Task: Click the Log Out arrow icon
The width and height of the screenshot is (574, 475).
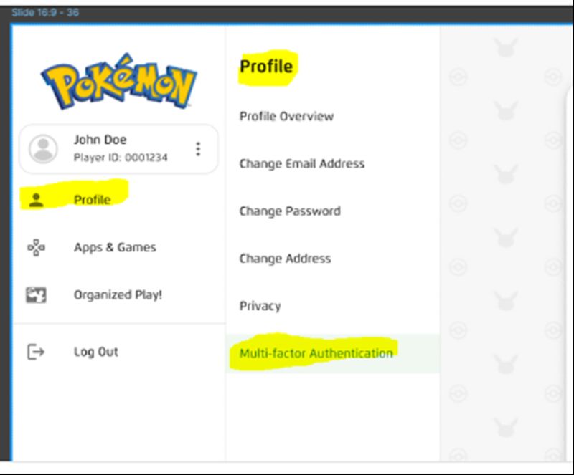Action: 36,352
